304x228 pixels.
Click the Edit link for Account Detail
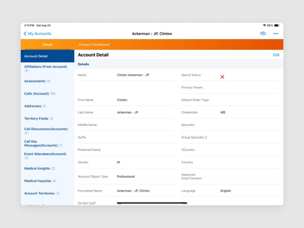pyautogui.click(x=276, y=55)
